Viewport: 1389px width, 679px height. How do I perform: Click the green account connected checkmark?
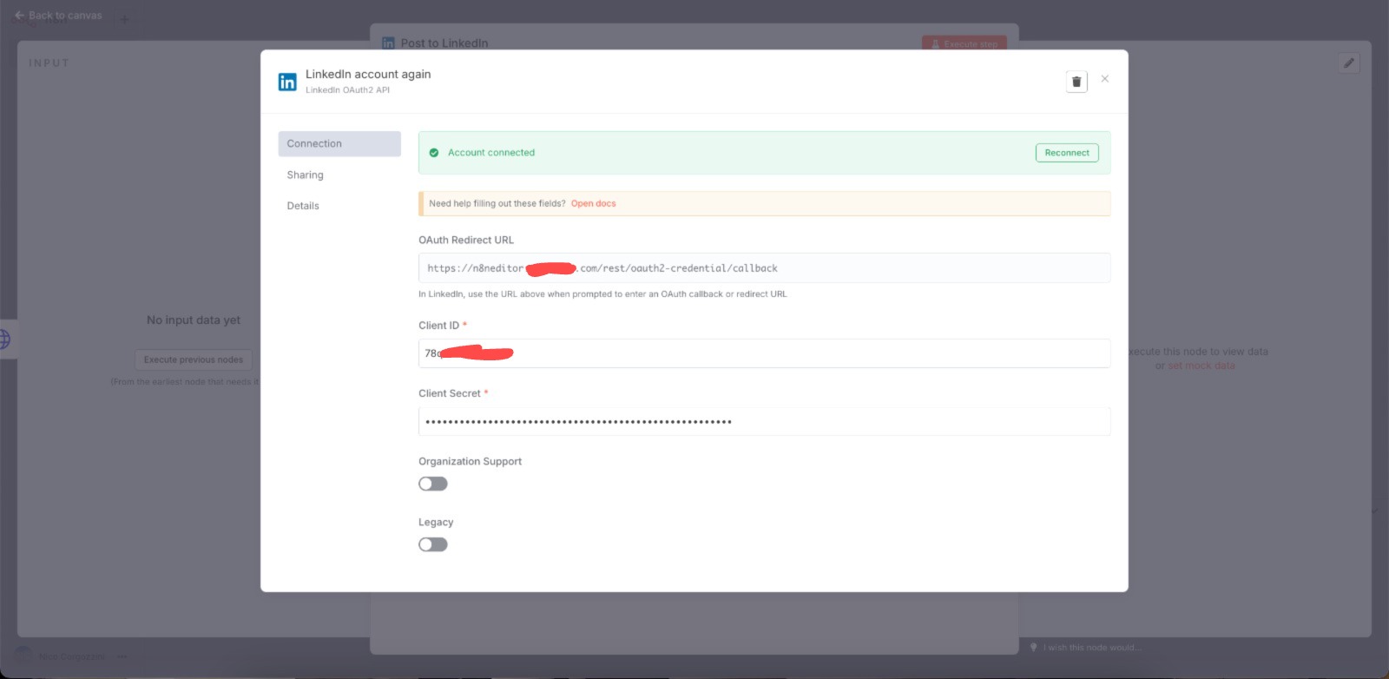pos(434,153)
